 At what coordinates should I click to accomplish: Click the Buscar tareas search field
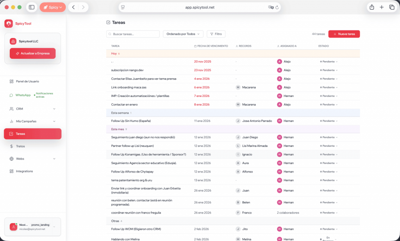(x=133, y=34)
